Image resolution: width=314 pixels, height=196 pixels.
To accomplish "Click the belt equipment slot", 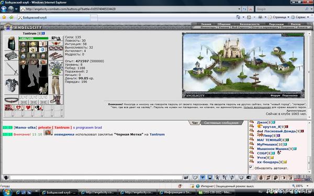I will coord(12,100).
